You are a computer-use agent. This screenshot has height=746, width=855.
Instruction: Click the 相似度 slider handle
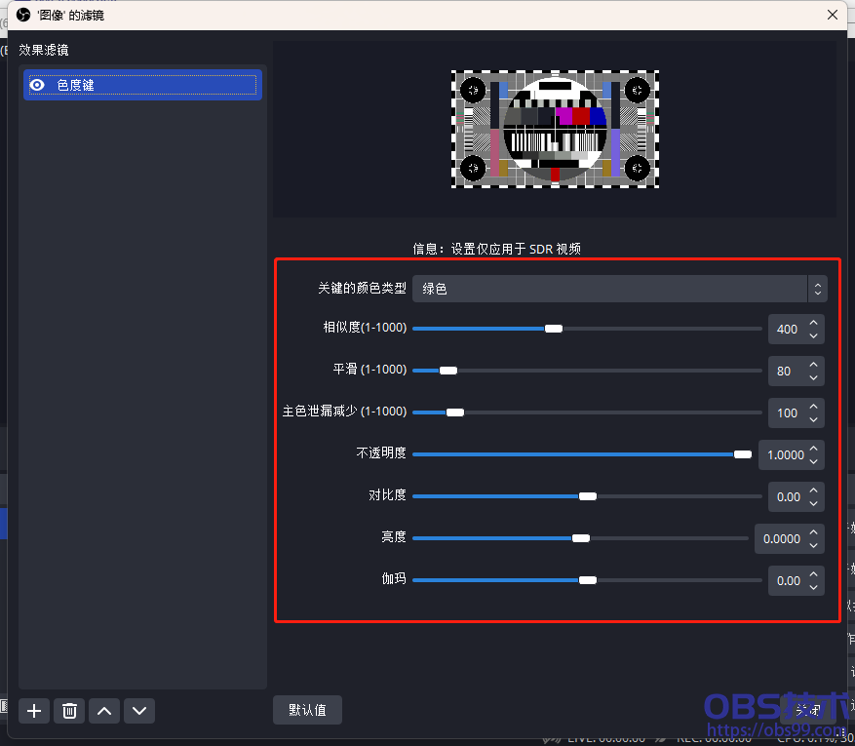pos(554,329)
